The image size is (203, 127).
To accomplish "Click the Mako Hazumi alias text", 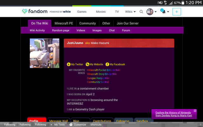I will click(100, 43).
